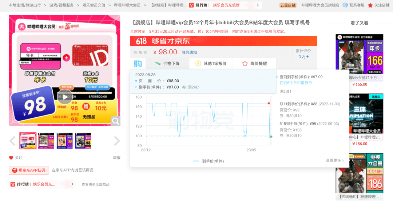The height and width of the screenshot is (201, 393).
Task: Open 娱乐会员充值榜 ranking in breadcrumb bar
Action: point(226,5)
